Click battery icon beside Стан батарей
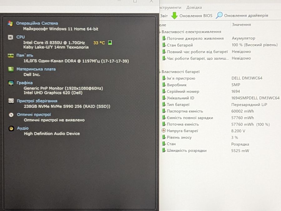The image size is (281, 211). (164, 45)
